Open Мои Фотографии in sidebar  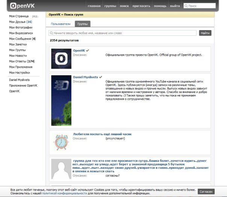tap(21, 27)
